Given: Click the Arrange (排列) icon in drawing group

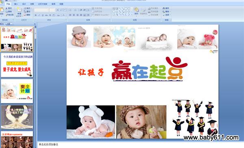Looking at the screenshot, I should tap(136, 10).
